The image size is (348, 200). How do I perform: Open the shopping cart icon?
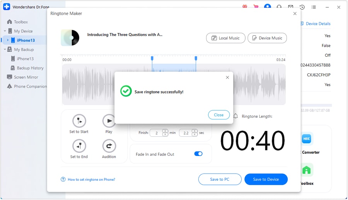[256, 7]
